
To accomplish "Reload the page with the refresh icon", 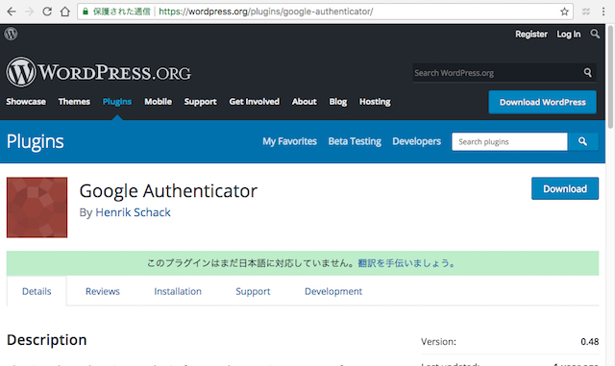I will pyautogui.click(x=47, y=12).
